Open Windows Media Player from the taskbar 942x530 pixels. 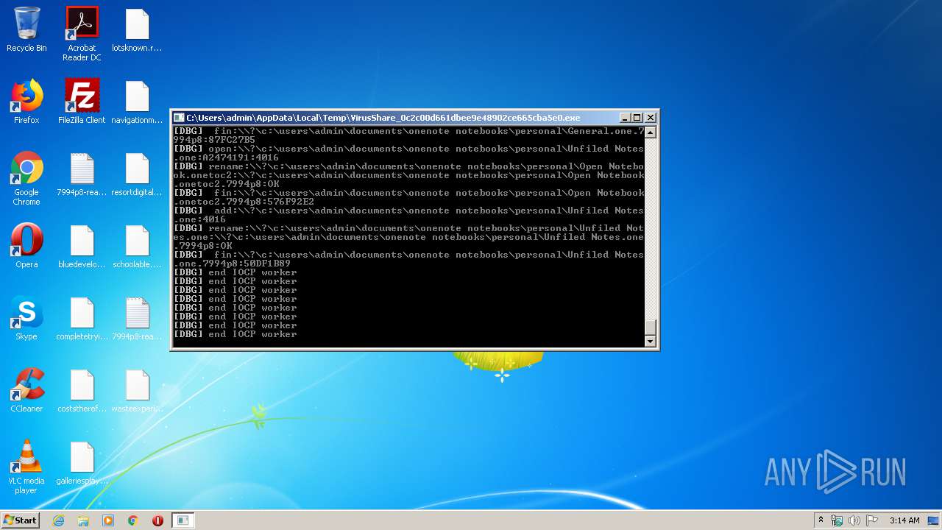click(x=108, y=520)
